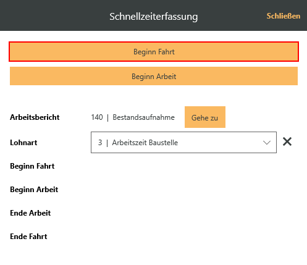Viewport: 307px width, 265px height.
Task: Focus the red-outlined Beginn Fahrt button border
Action: (x=154, y=52)
